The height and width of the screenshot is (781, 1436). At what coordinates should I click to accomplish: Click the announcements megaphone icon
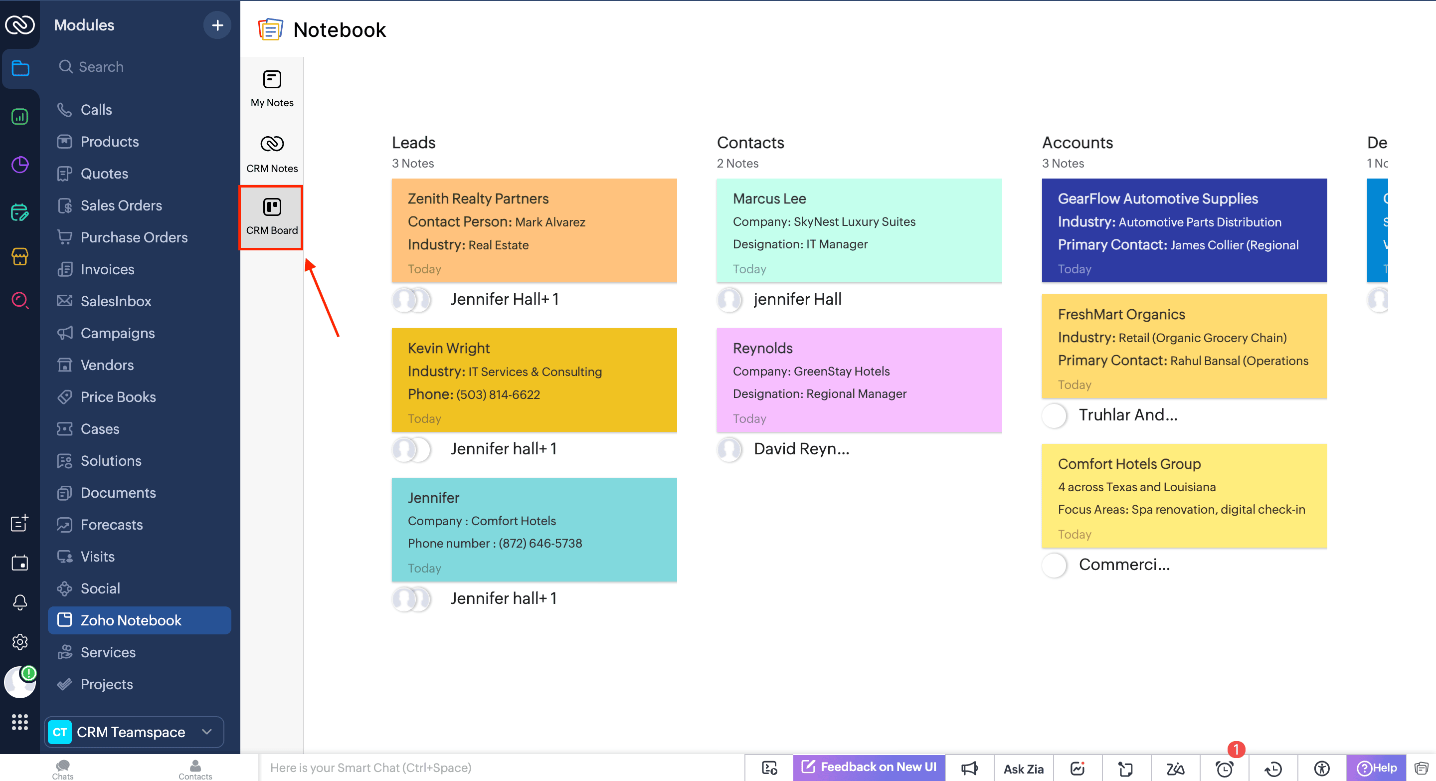tap(969, 769)
